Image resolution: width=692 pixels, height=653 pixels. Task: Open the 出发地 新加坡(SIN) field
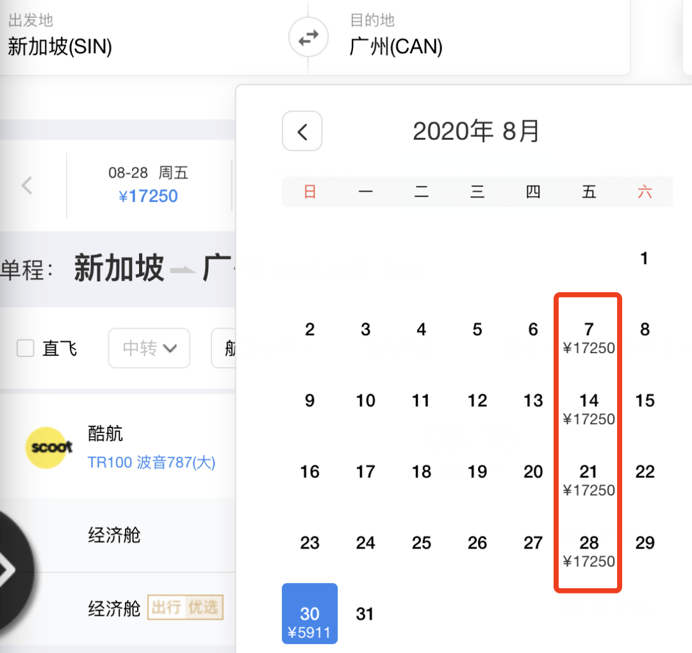point(145,38)
